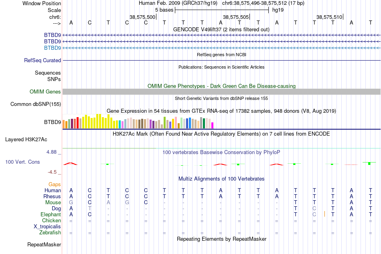Open the Layered H3K27Ac track label
Screen dimensions: 381x254
(x=26, y=140)
